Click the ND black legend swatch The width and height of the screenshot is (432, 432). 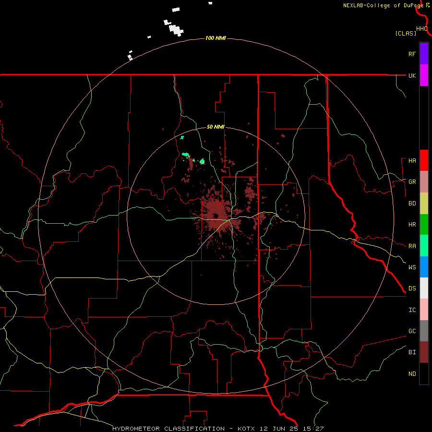tap(424, 373)
